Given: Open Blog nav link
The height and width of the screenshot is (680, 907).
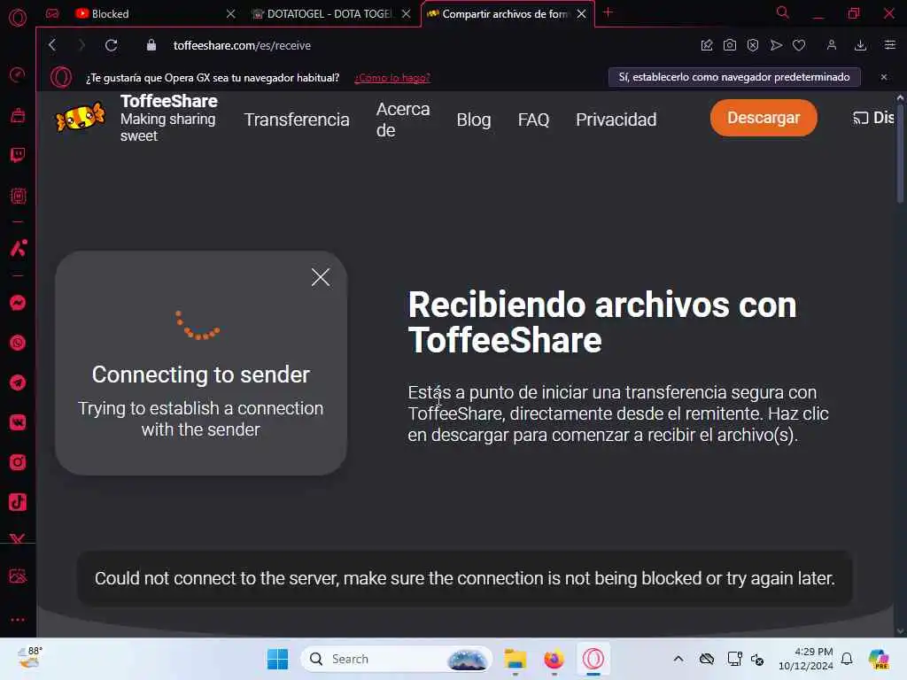Looking at the screenshot, I should click(474, 120).
